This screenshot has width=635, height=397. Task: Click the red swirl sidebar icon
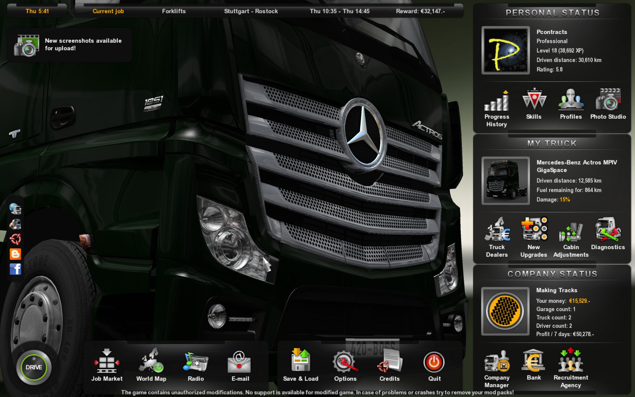(15, 239)
